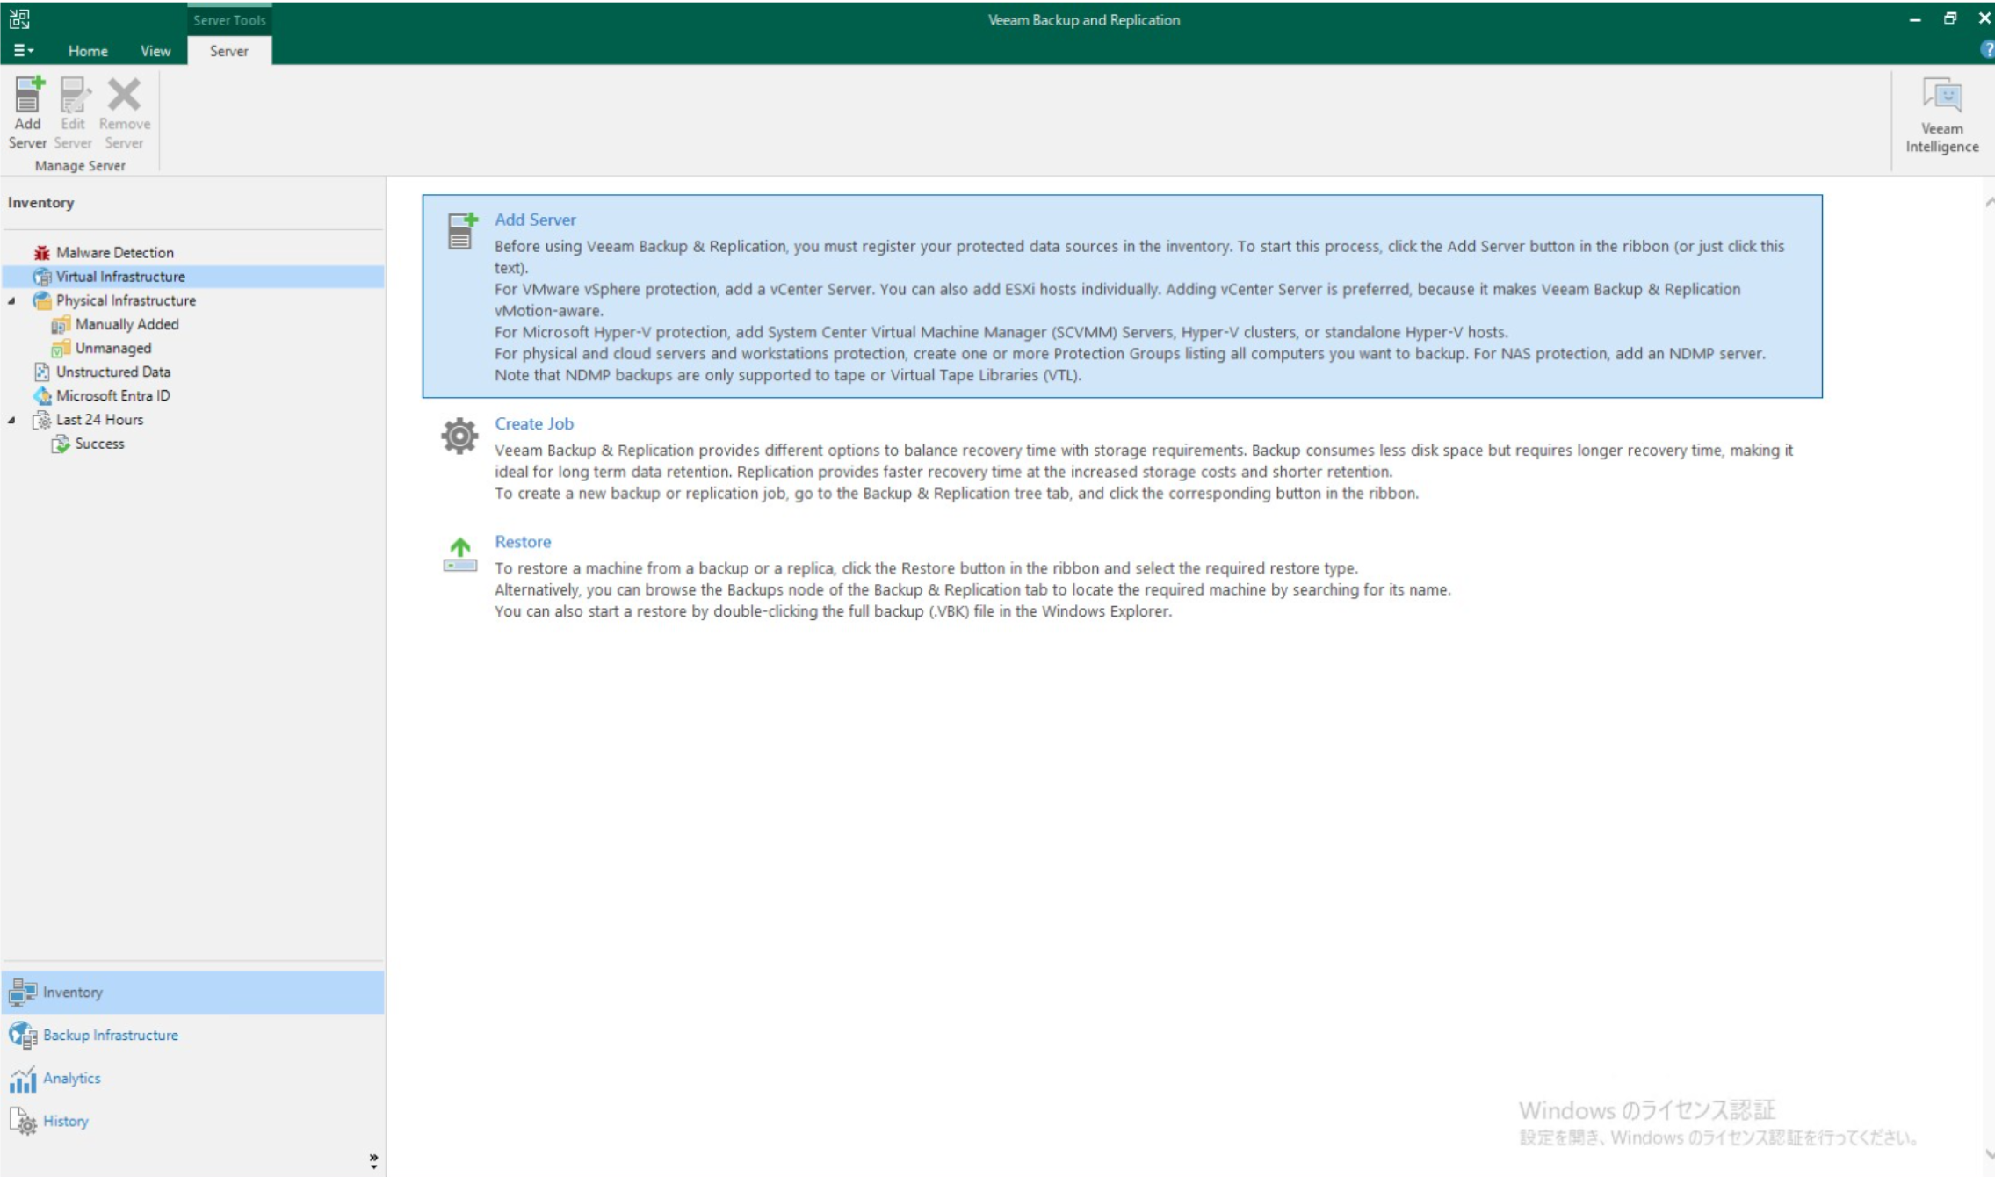1995x1177 pixels.
Task: Click the Add Server icon in content pane
Action: tap(461, 231)
